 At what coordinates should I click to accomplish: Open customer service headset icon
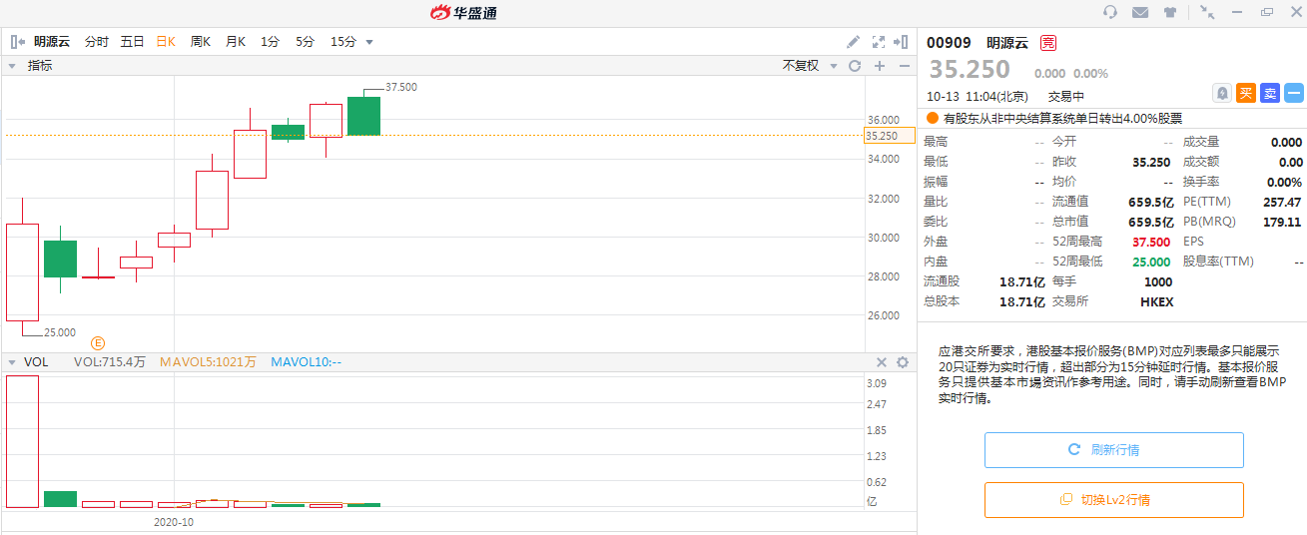1110,12
